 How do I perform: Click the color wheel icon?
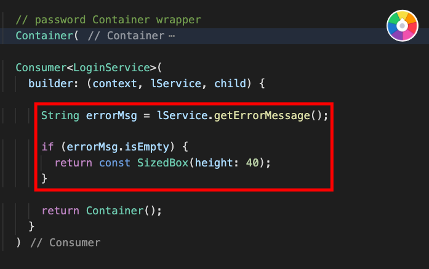coord(402,26)
